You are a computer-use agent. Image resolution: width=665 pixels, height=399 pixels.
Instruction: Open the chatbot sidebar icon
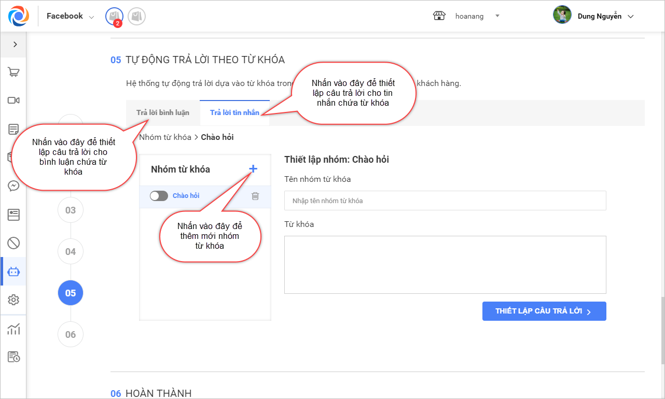(x=13, y=272)
